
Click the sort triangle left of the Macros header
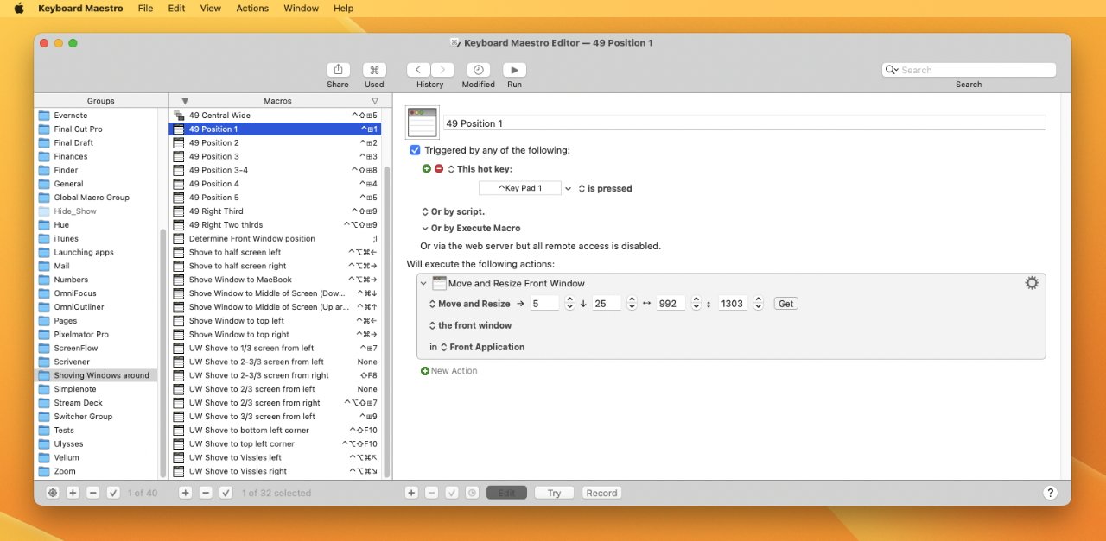click(x=185, y=101)
